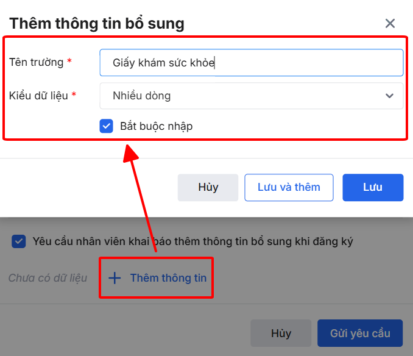
Task: Cancel the dialog with its "Hủy" button
Action: click(x=208, y=187)
